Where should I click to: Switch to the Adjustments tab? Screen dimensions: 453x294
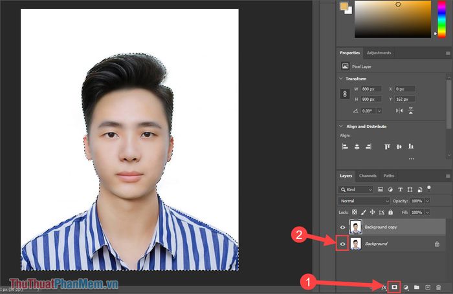click(x=379, y=53)
